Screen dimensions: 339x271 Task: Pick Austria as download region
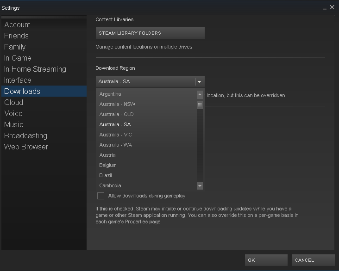(146, 155)
